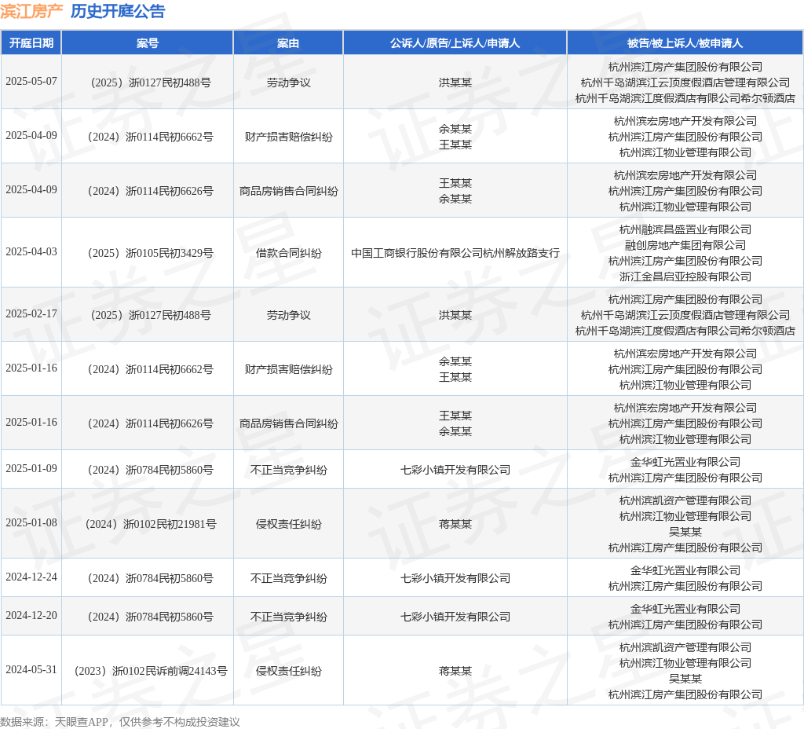This screenshot has width=804, height=729.
Task: Select the date 2025-02-17
Action: [31, 314]
